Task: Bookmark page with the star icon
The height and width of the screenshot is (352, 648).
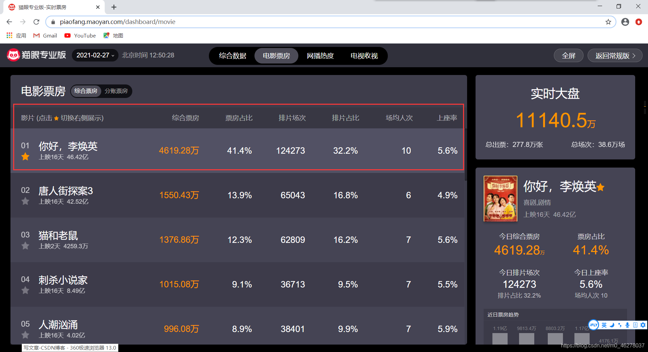Action: 608,22
